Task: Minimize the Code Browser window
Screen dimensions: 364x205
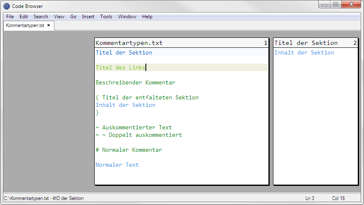Action: 324,5
